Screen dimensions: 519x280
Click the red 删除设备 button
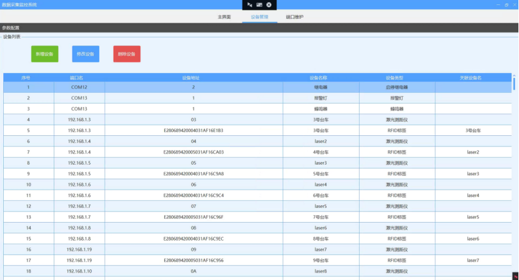pyautogui.click(x=127, y=54)
